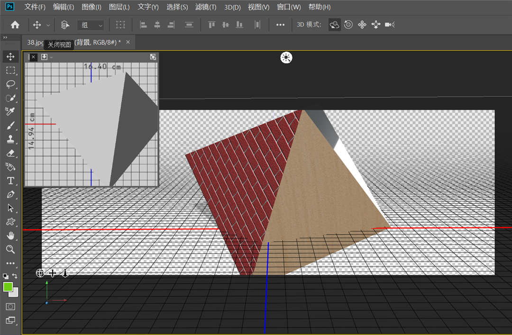Activate the 3D roll camera mode
Image resolution: width=512 pixels, height=335 pixels.
coord(348,25)
